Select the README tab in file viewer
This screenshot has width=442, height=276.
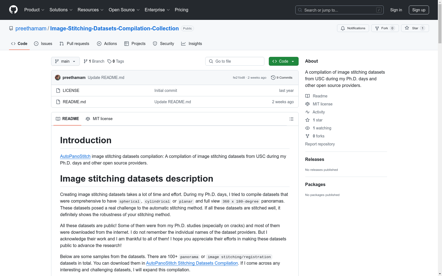(67, 119)
